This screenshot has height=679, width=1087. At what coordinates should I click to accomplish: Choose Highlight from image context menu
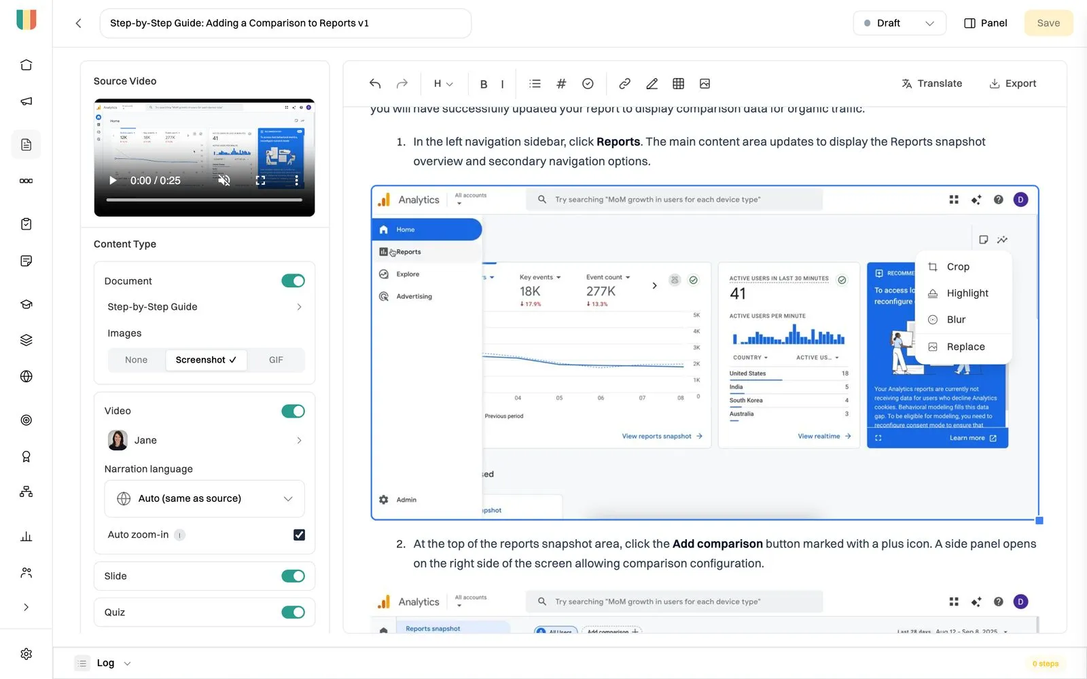click(x=964, y=293)
